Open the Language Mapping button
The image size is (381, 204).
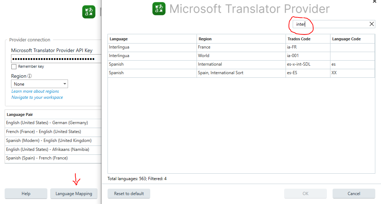[x=74, y=194]
